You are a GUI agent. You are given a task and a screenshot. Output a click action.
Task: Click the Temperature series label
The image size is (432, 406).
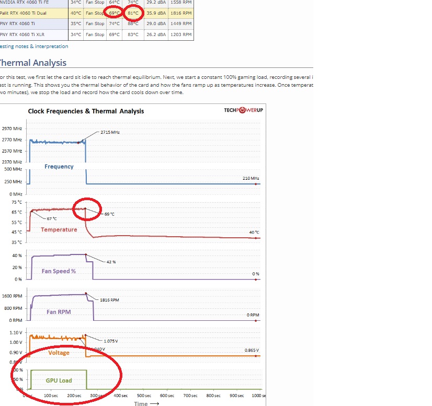click(59, 229)
